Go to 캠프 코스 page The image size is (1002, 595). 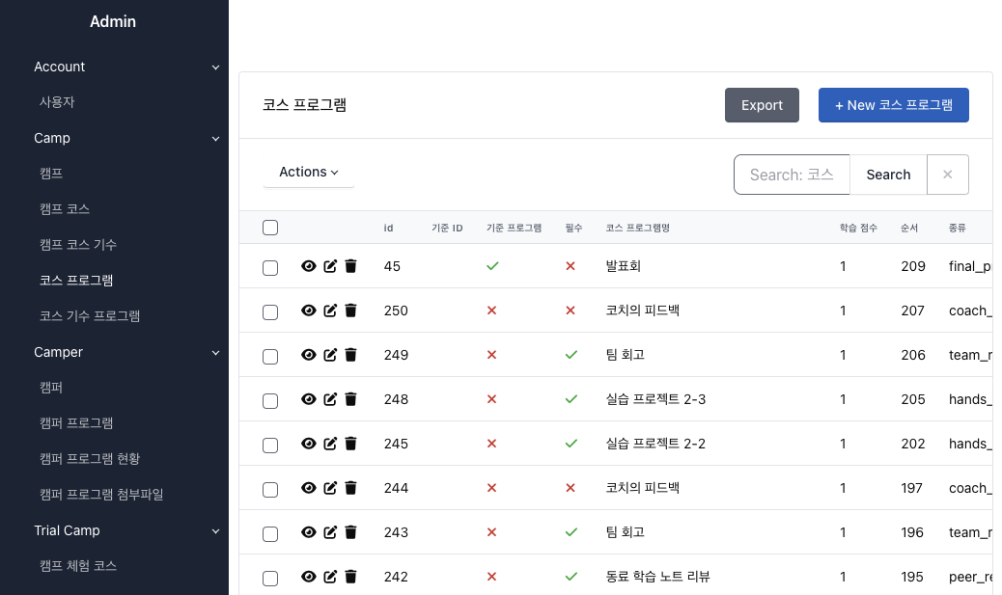(65, 208)
